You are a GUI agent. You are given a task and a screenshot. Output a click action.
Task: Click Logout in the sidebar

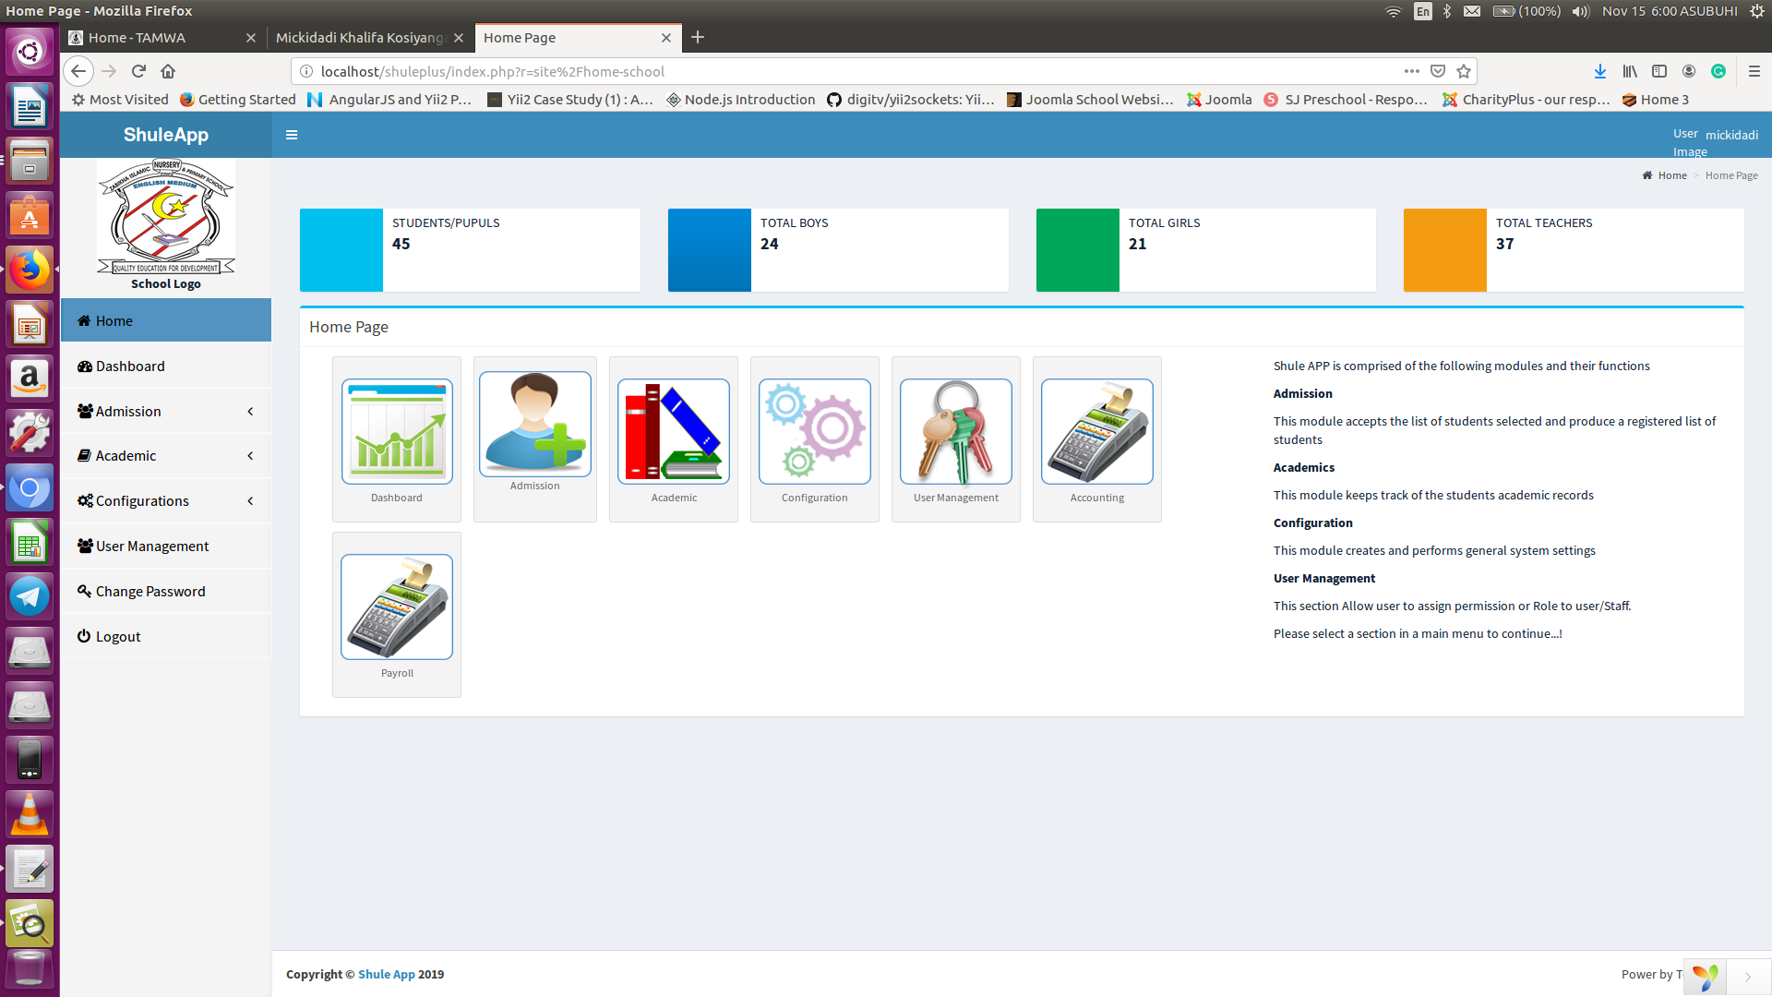(x=117, y=637)
